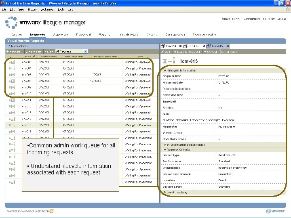Open the Placement navigation tab
The image size is (291, 218).
(83, 34)
